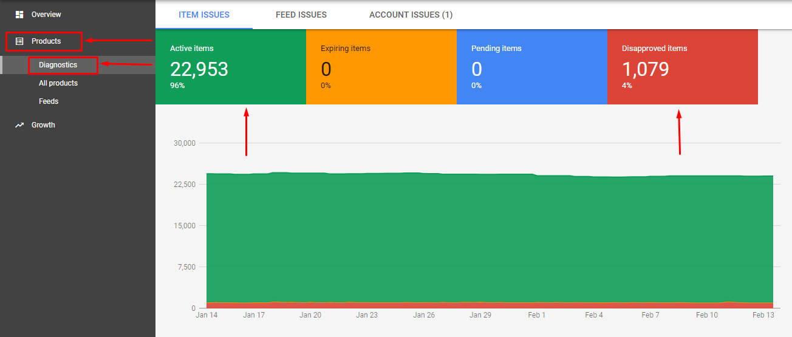
Task: Open All products page
Action: [58, 83]
